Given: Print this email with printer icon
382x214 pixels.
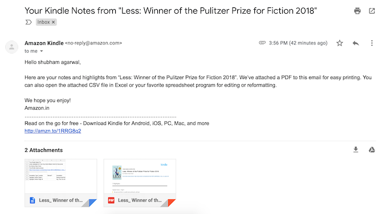Looking at the screenshot, I should (x=357, y=11).
